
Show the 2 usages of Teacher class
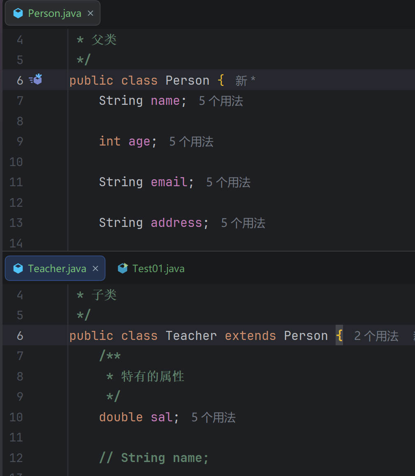pos(376,336)
